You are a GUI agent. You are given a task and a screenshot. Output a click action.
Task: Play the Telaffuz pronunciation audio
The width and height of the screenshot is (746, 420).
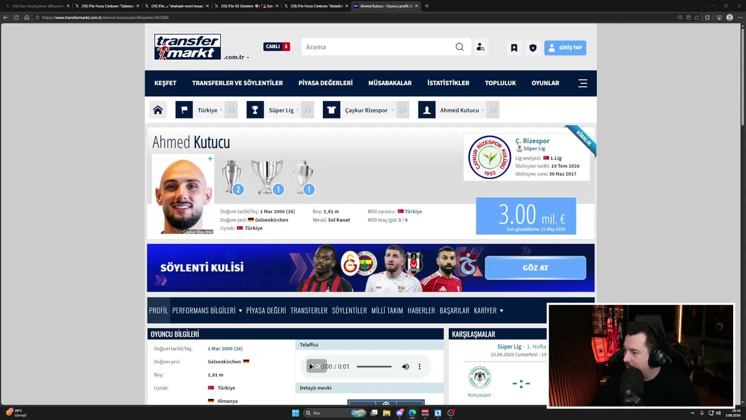311,366
